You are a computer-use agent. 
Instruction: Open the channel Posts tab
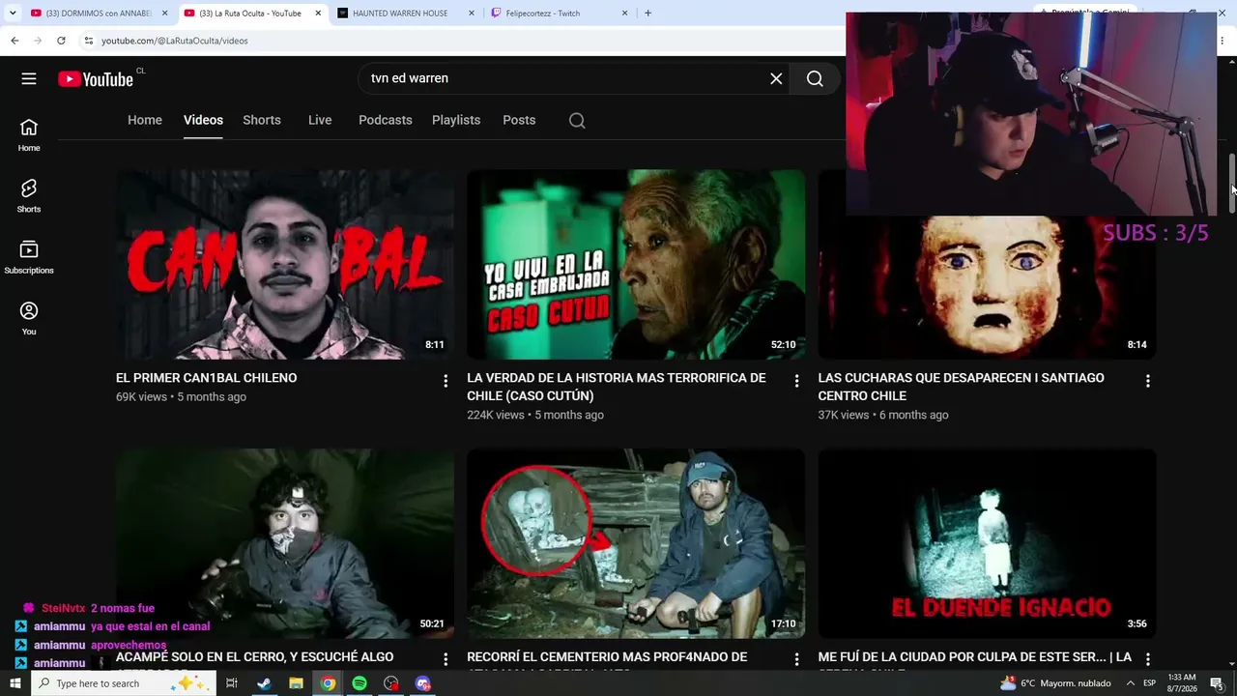519,120
